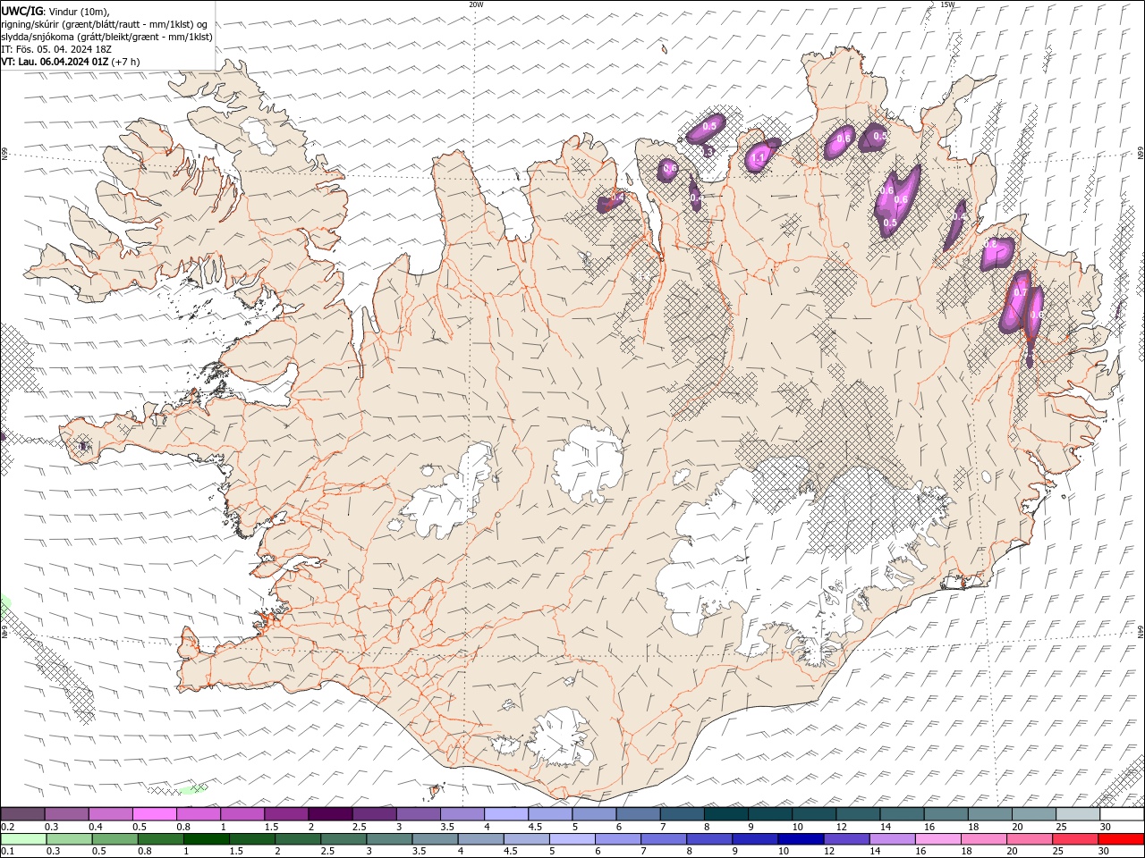Click the 1.1 precipitation label on the map
The image size is (1145, 858).
tap(759, 158)
